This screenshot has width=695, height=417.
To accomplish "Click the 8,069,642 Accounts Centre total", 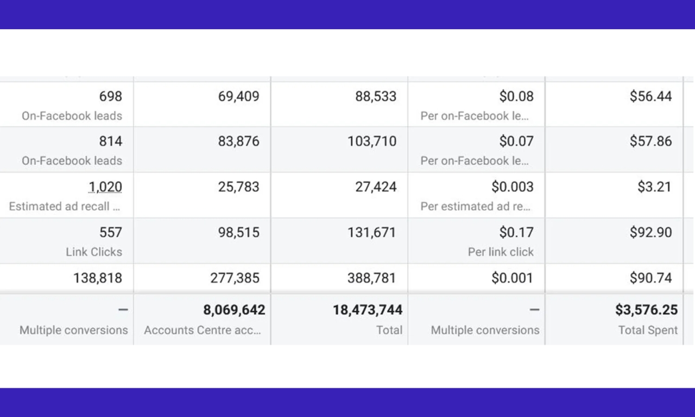I will 234,310.
